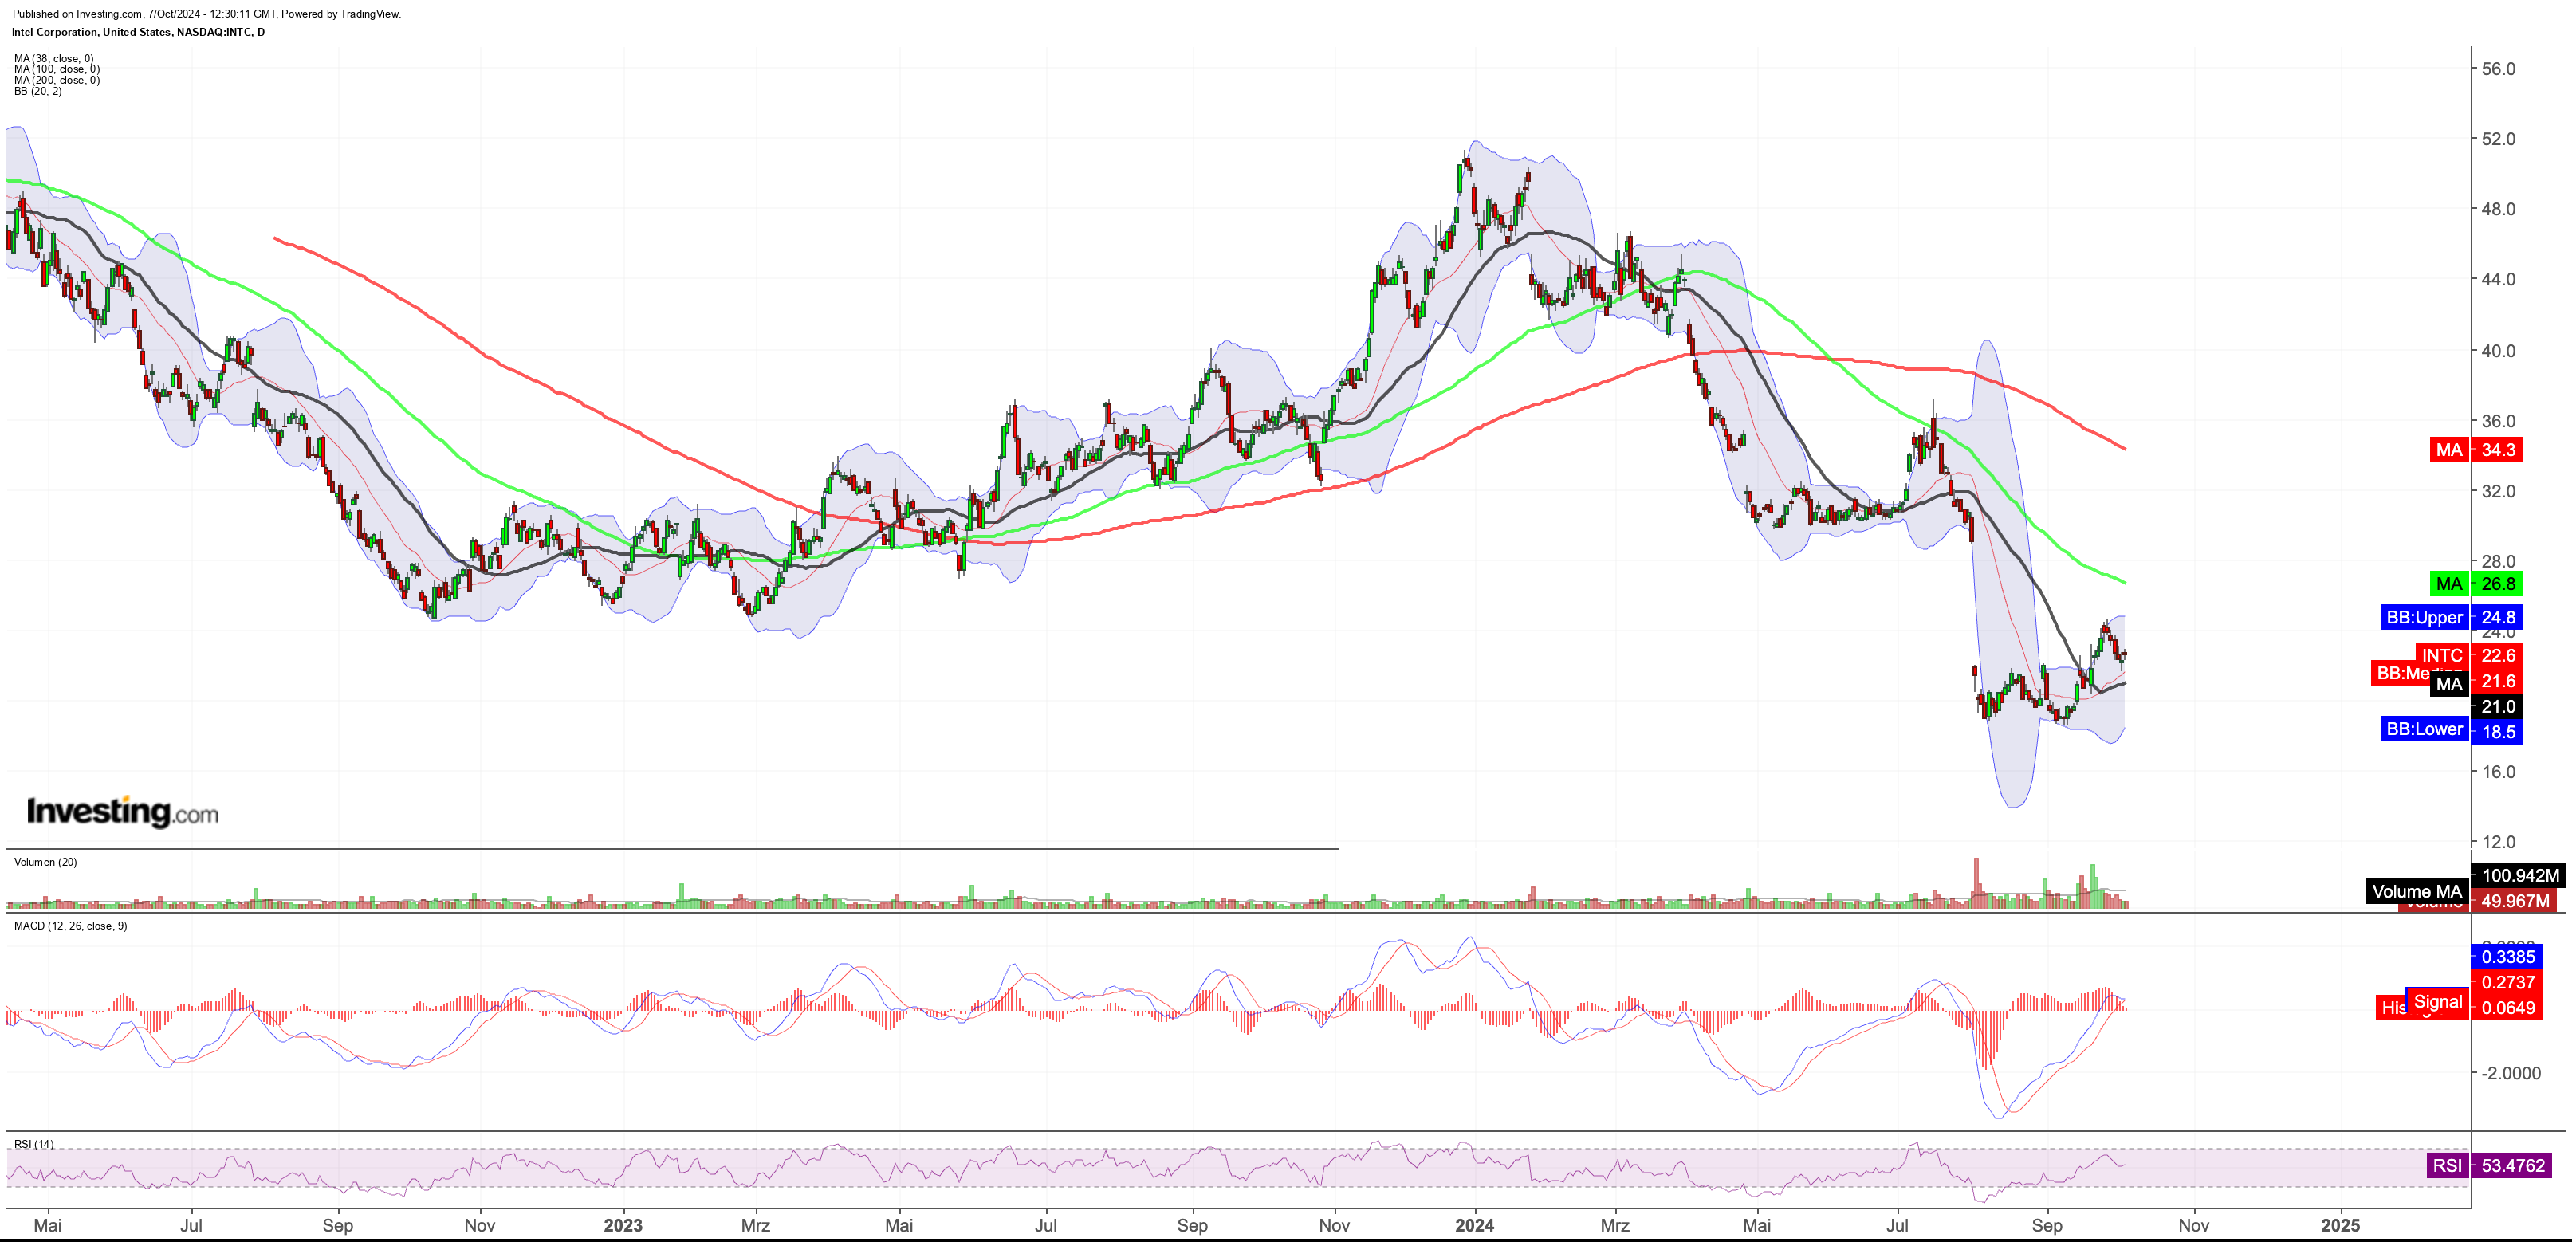
Task: Click the '2024' year label on time axis
Action: (x=1473, y=1225)
